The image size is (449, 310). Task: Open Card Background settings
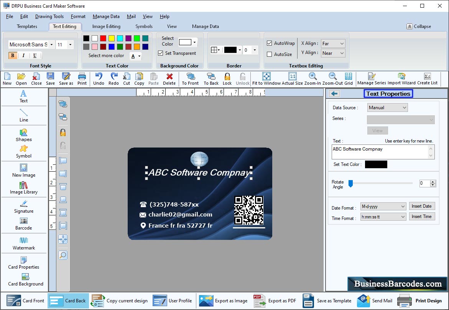25,280
